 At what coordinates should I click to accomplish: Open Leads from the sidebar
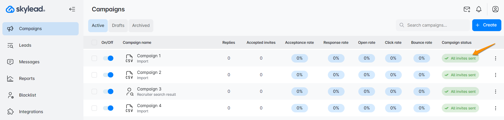(25, 45)
